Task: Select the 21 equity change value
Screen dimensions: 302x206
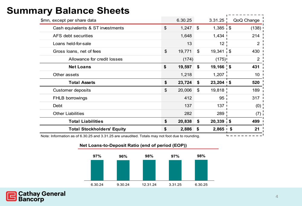Action: [257, 129]
